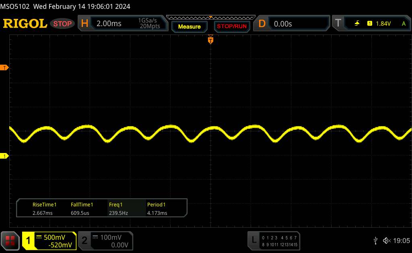Image resolution: width=412 pixels, height=253 pixels.
Task: Click the orange trigger level marker on left edge
Action: click(x=5, y=68)
